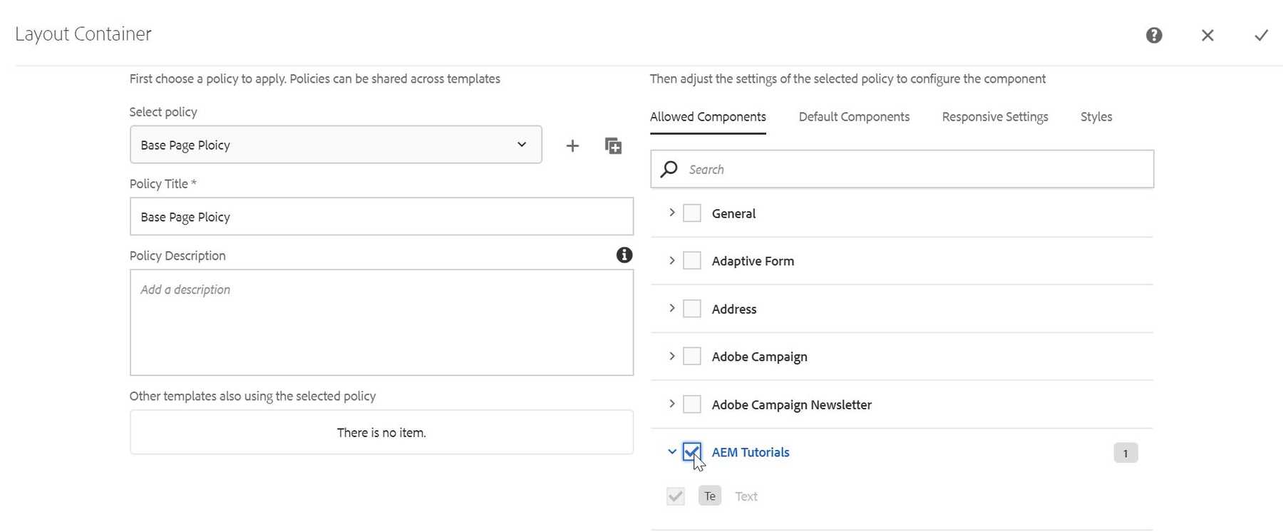Open the Responsive Settings tab
The width and height of the screenshot is (1283, 532).
click(995, 117)
